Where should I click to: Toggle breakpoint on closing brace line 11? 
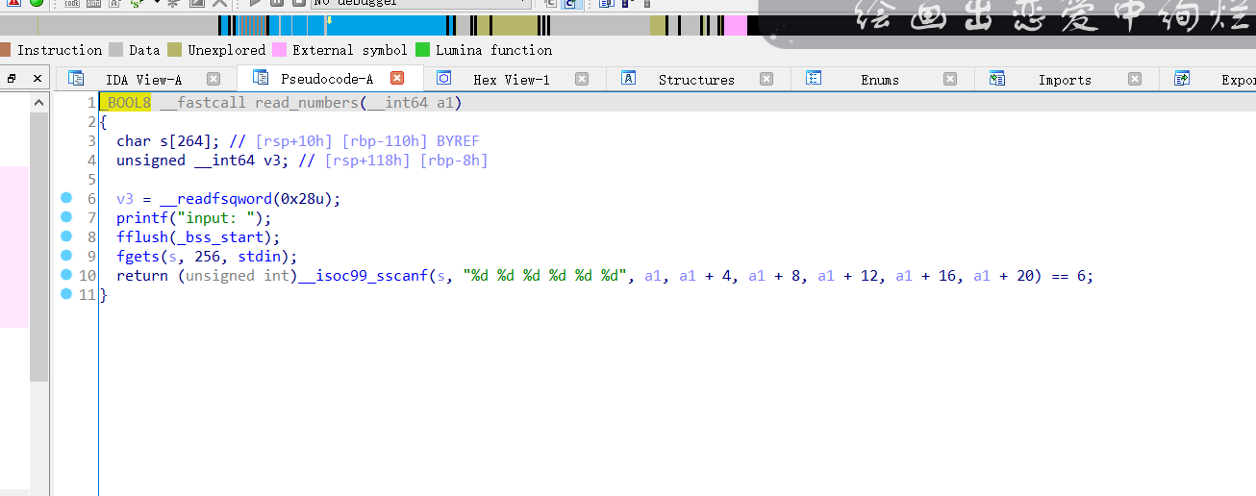coord(66,294)
